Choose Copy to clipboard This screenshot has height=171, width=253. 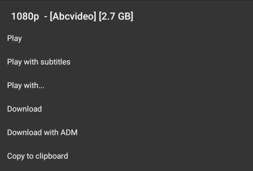[x=37, y=156]
